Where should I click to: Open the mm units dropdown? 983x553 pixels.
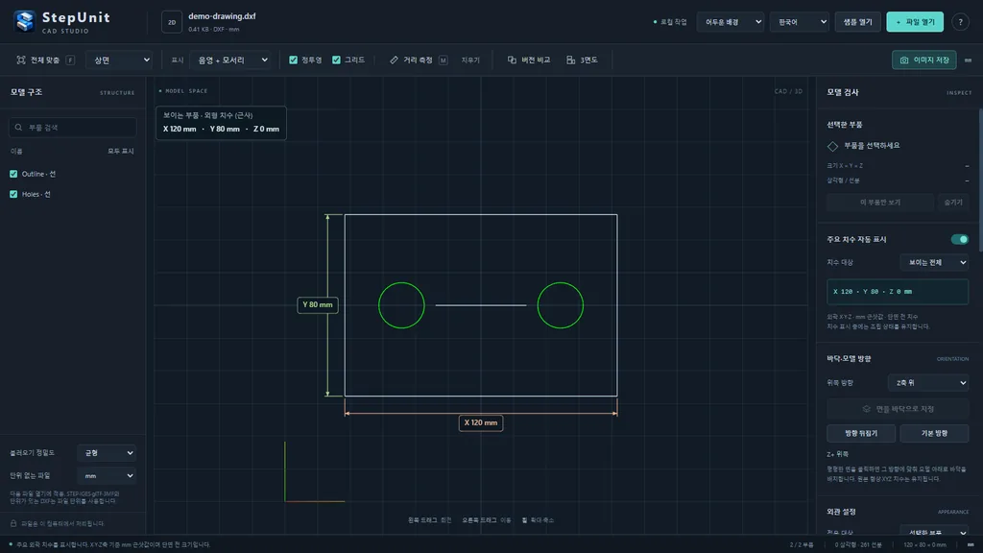107,476
